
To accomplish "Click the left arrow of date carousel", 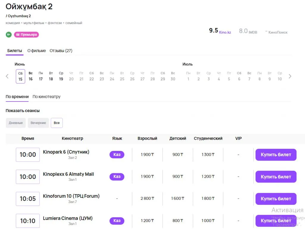I will click(7, 76).
